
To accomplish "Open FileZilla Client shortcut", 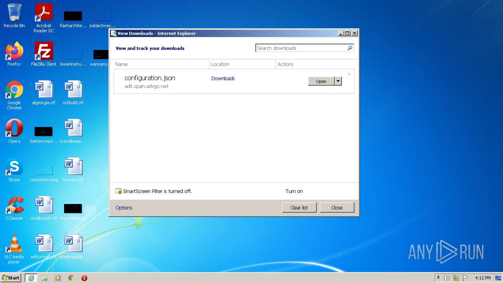I will click(44, 54).
